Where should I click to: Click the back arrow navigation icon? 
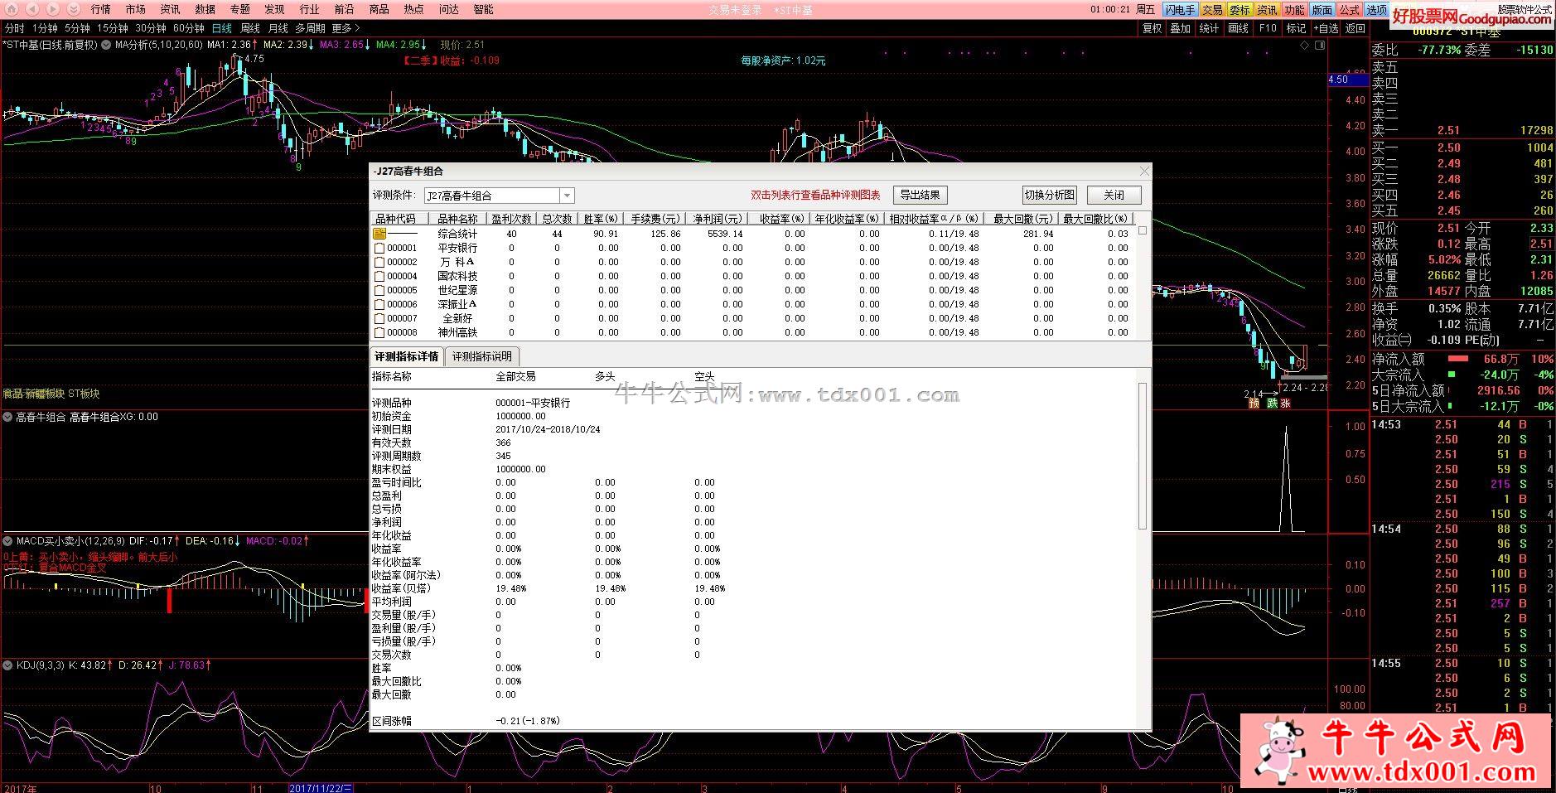point(32,9)
